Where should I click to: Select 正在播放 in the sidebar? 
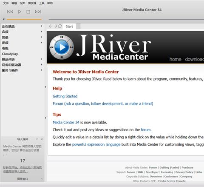coord(8,26)
